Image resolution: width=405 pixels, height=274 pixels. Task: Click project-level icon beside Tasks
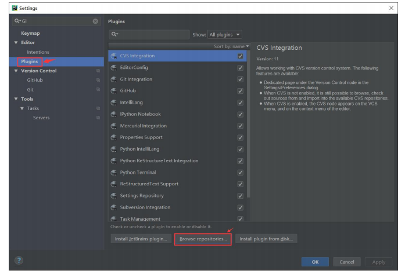coord(98,108)
